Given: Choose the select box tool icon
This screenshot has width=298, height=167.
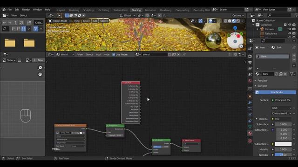Looking at the screenshot, I should click(59, 15).
